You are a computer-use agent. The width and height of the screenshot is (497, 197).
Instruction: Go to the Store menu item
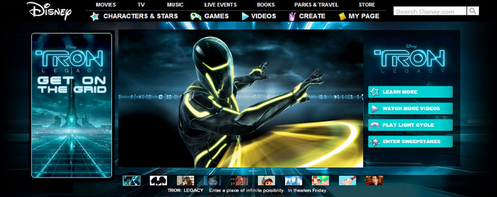367,5
